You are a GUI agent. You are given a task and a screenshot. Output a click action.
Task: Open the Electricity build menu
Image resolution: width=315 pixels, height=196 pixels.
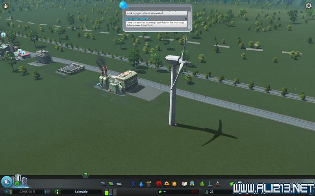(x=133, y=183)
